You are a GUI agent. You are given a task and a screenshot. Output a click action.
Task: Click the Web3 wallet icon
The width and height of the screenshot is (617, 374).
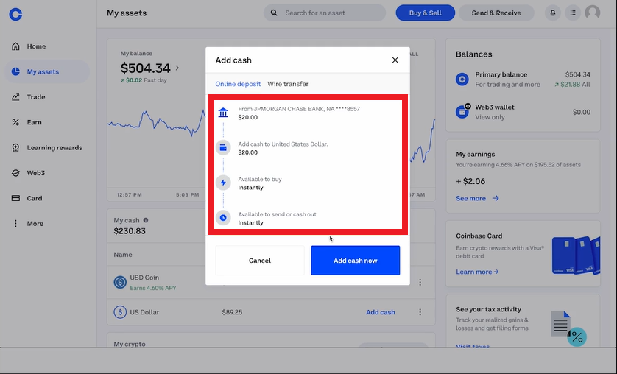462,111
